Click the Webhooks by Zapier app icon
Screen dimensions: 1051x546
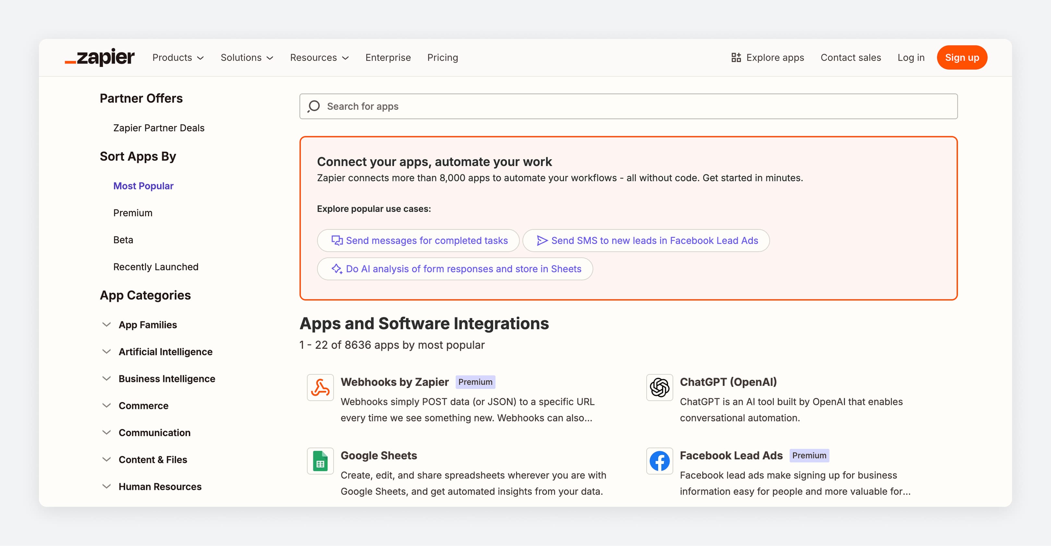click(320, 387)
